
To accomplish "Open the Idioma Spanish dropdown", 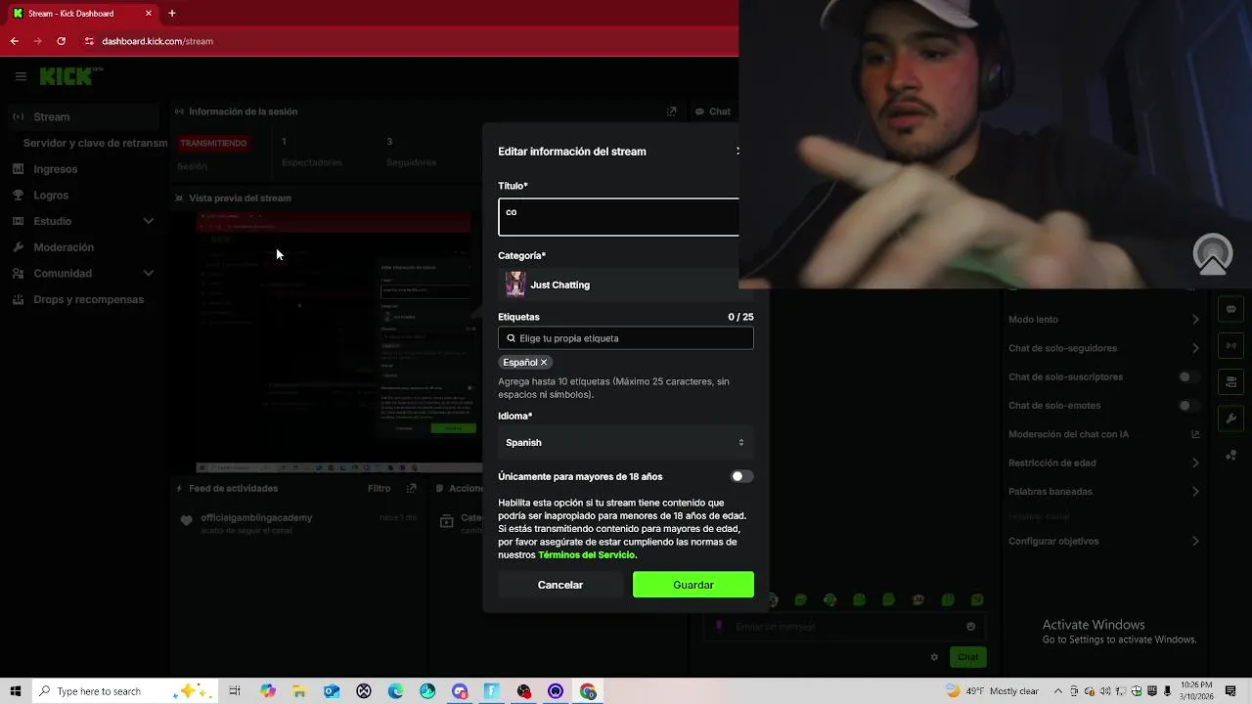I will tap(626, 443).
